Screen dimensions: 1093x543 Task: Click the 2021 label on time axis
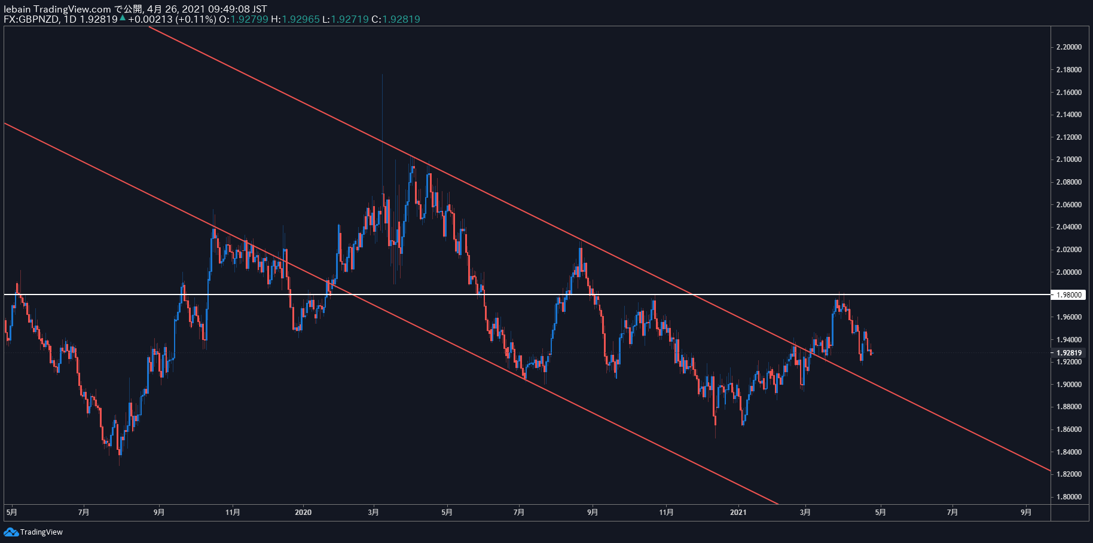pyautogui.click(x=738, y=512)
